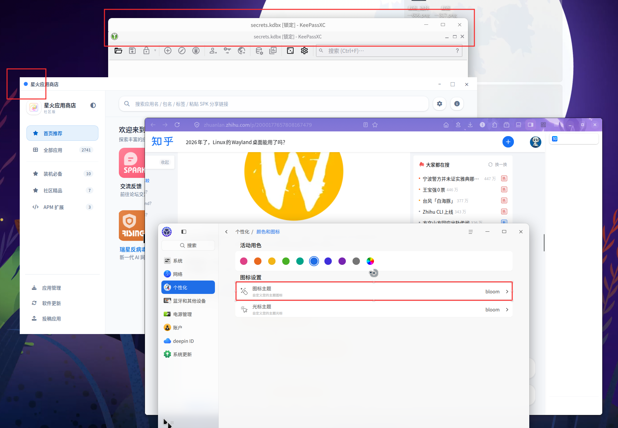This screenshot has width=618, height=428.
Task: Click the Spark Store app search box
Action: (274, 104)
